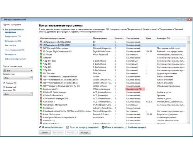Click red icon next to 3DMark05
This screenshot has width=193, height=154.
point(41,58)
